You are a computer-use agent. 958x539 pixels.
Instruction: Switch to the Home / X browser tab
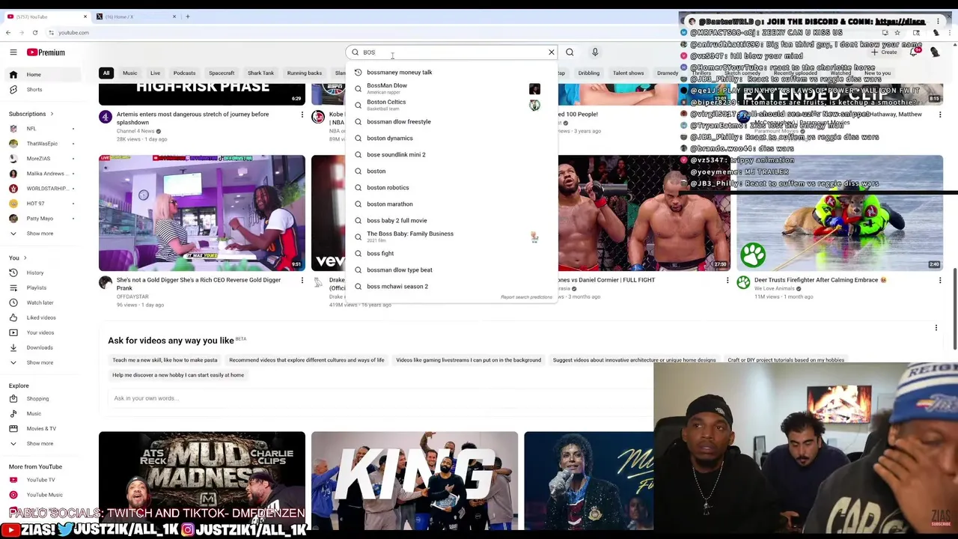point(135,16)
